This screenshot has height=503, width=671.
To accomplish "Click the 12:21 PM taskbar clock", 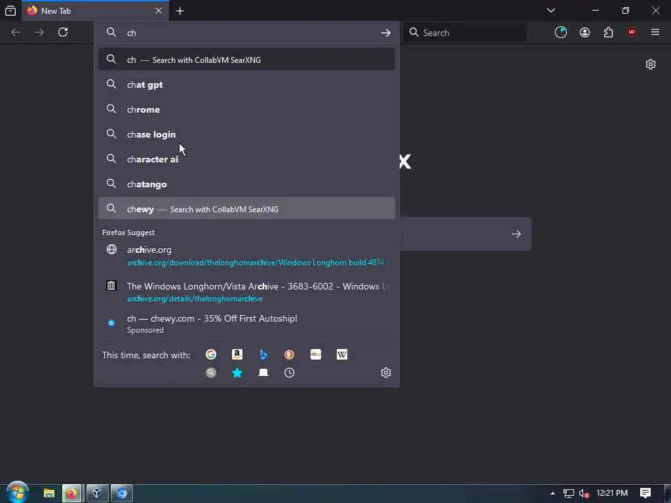I will point(612,493).
